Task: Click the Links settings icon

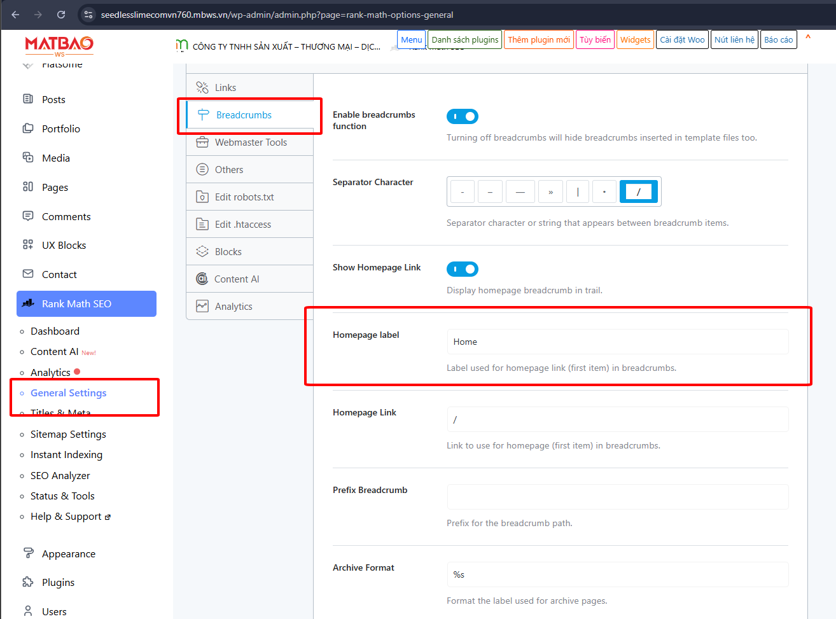Action: click(202, 88)
